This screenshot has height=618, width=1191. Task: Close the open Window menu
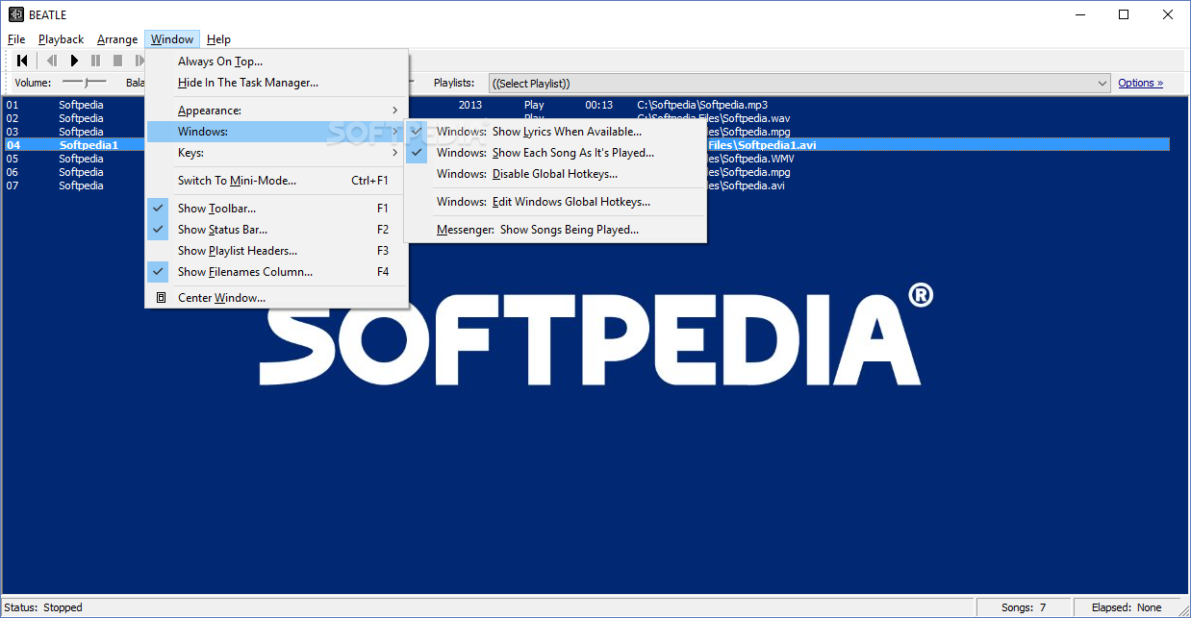pyautogui.click(x=172, y=39)
